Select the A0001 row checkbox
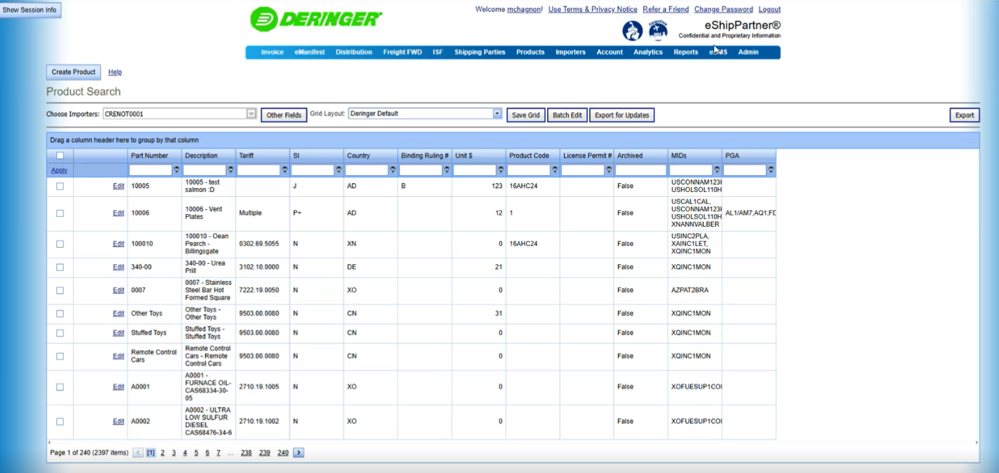This screenshot has width=999, height=473. pos(60,387)
